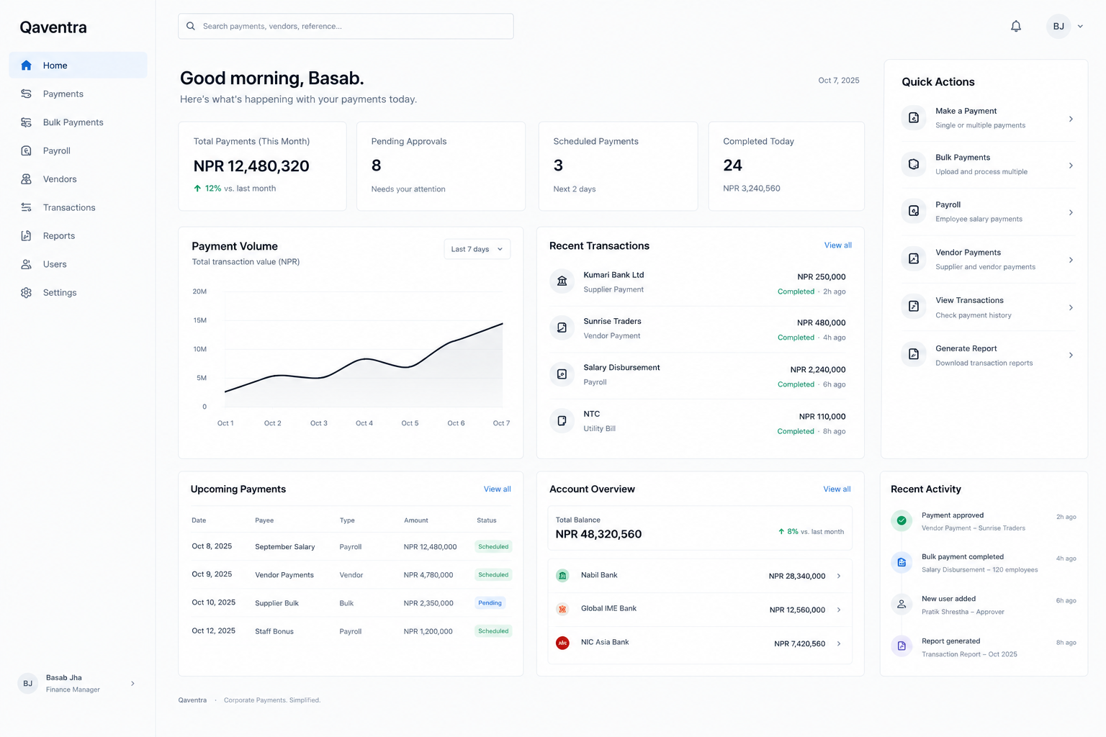Click the Bulk payment completed activity icon
This screenshot has height=737, width=1106.
pyautogui.click(x=902, y=562)
